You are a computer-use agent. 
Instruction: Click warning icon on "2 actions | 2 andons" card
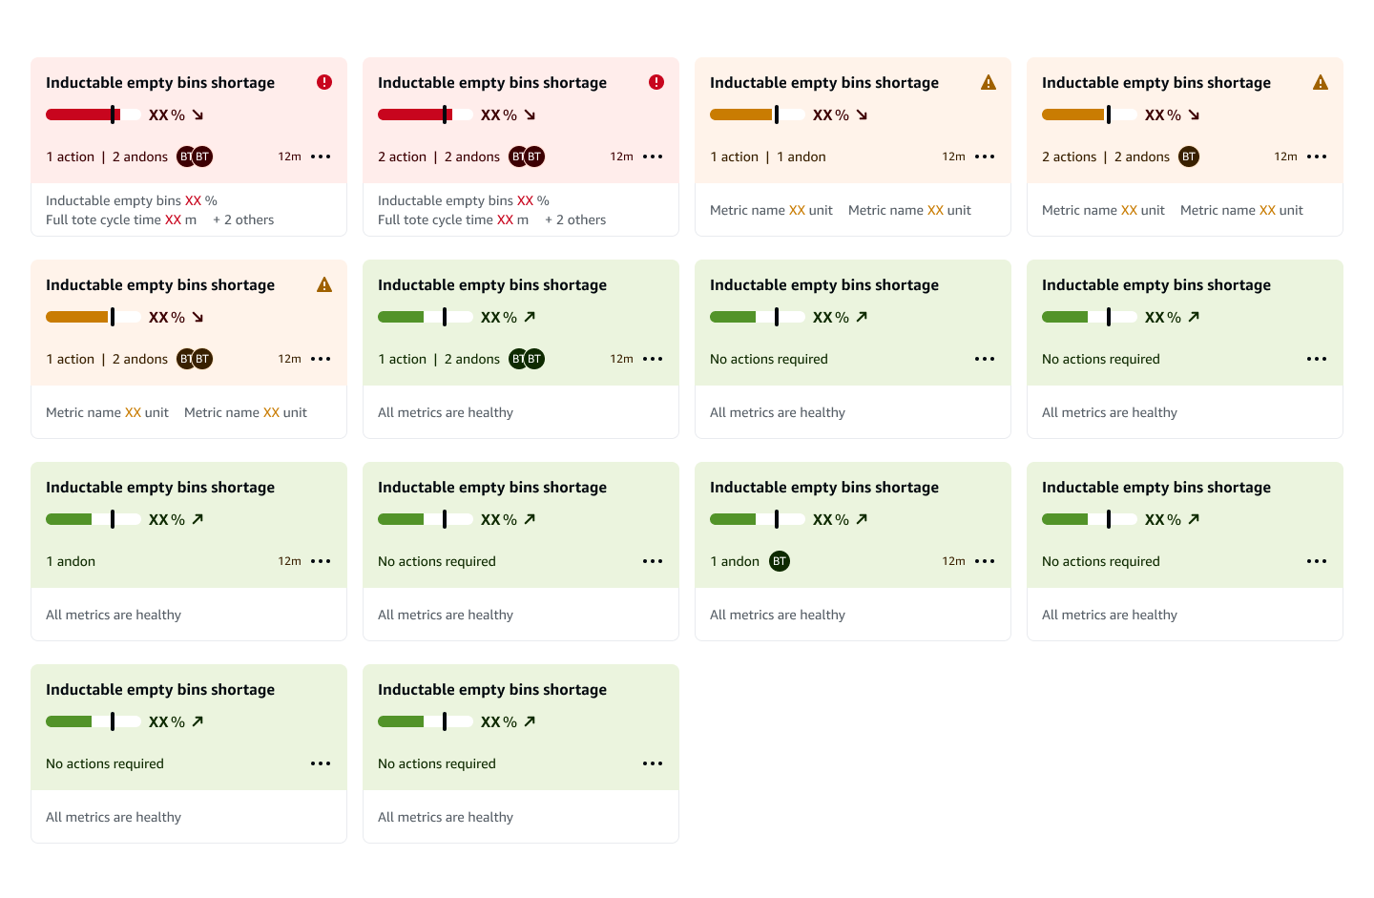click(1321, 82)
